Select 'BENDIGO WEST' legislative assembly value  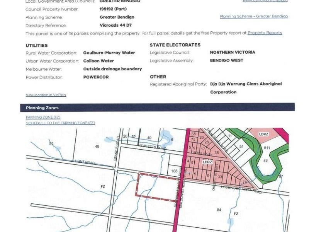pos(226,60)
